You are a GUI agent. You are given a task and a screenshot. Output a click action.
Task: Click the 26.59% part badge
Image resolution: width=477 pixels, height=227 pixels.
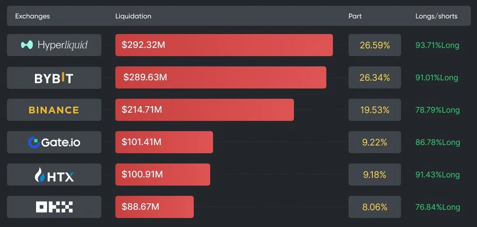pos(374,45)
